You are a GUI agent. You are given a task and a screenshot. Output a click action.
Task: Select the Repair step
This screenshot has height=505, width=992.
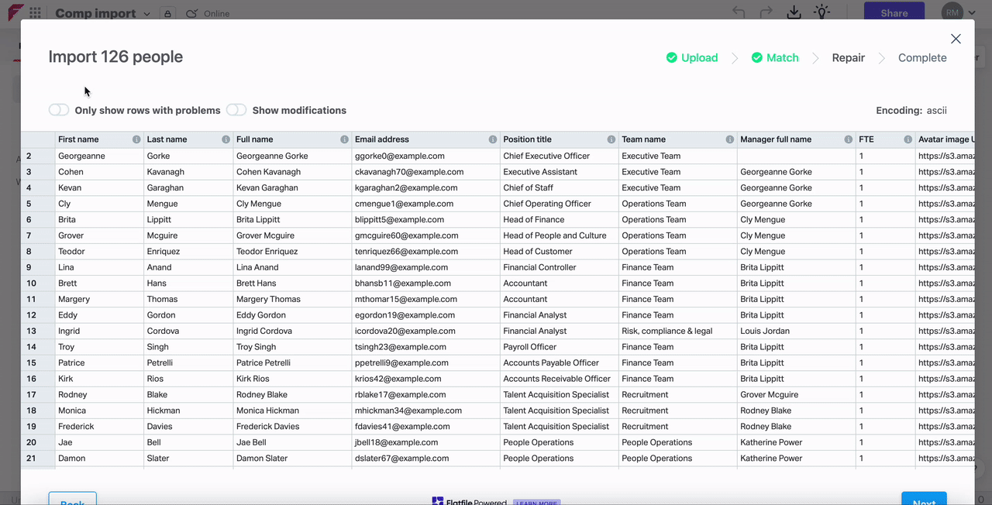click(848, 58)
